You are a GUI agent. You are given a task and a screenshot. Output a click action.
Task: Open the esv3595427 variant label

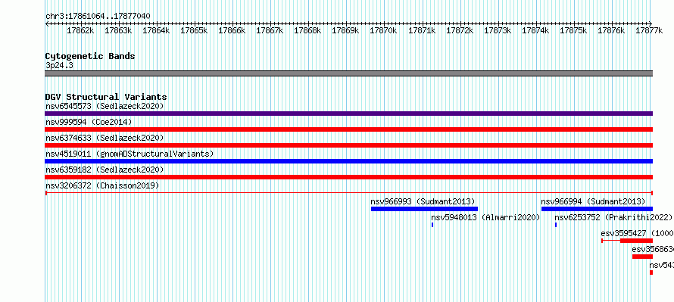(638, 233)
